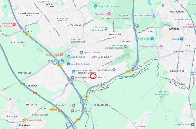Image resolution: width=196 pixels, height=129 pixels.
Task: Click the Kasteel Erenstein pin icon
Action: [x=154, y=15]
